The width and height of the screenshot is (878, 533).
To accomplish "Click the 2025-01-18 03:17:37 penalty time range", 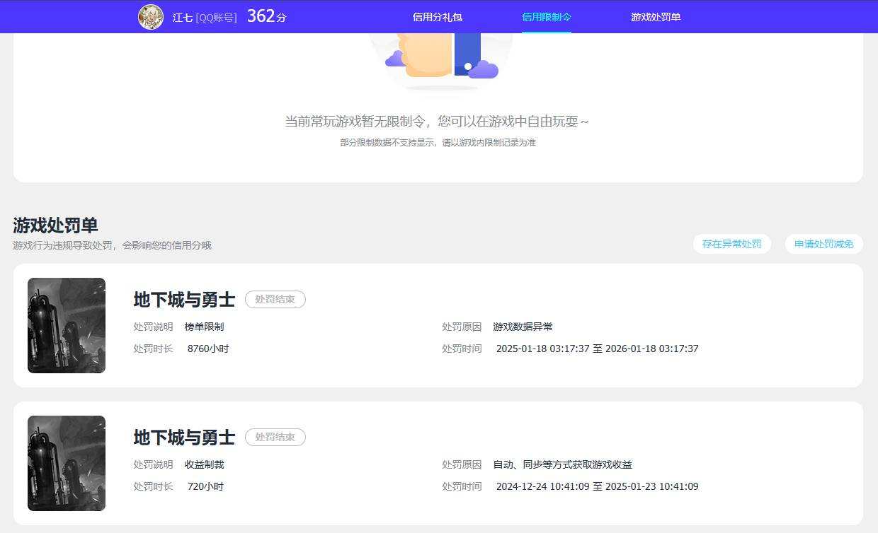I will (597, 348).
